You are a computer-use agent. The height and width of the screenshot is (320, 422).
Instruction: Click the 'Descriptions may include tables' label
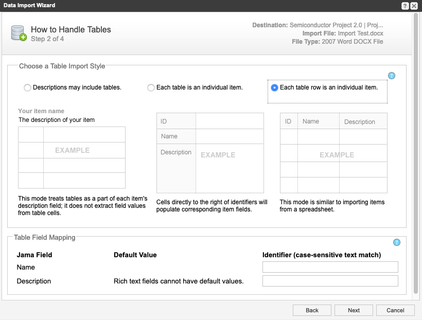77,87
